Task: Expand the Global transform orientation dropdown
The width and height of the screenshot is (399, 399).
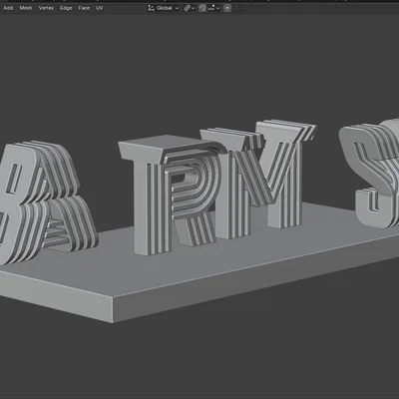Action: tap(164, 8)
